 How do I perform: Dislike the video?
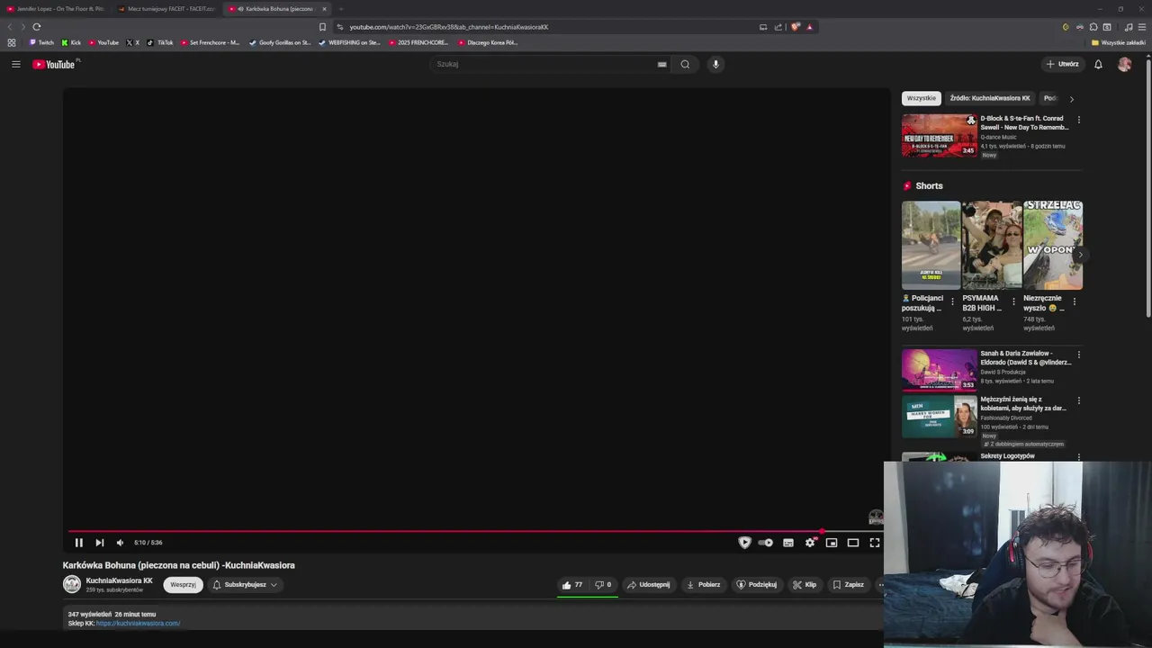(603, 585)
